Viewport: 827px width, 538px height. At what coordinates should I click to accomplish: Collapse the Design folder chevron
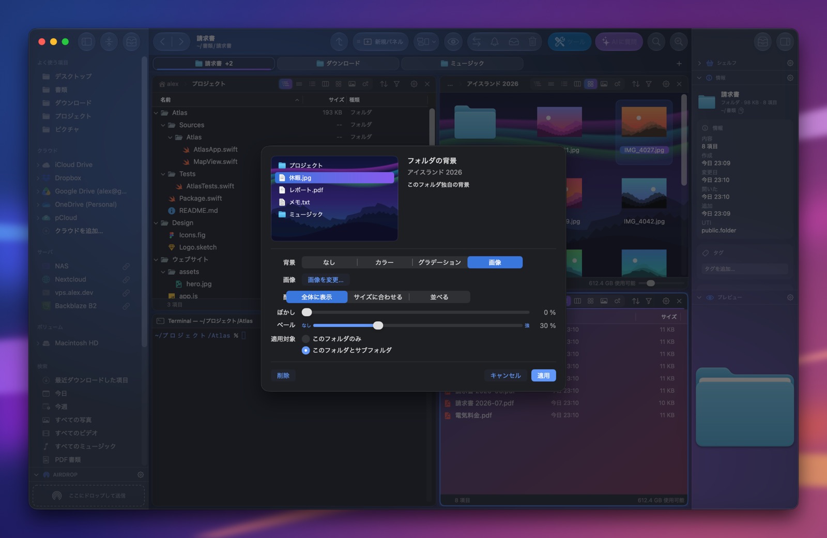(156, 223)
